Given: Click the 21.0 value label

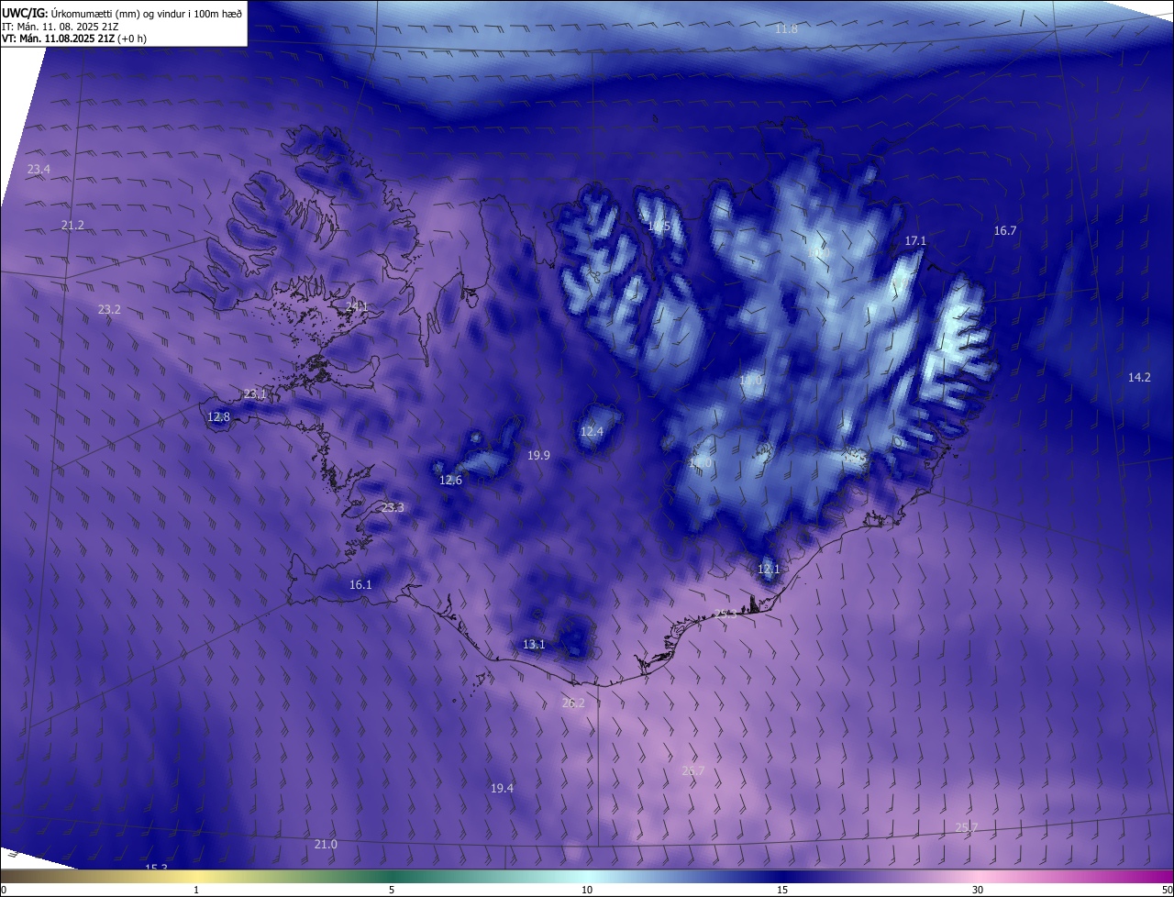Looking at the screenshot, I should coord(326,844).
